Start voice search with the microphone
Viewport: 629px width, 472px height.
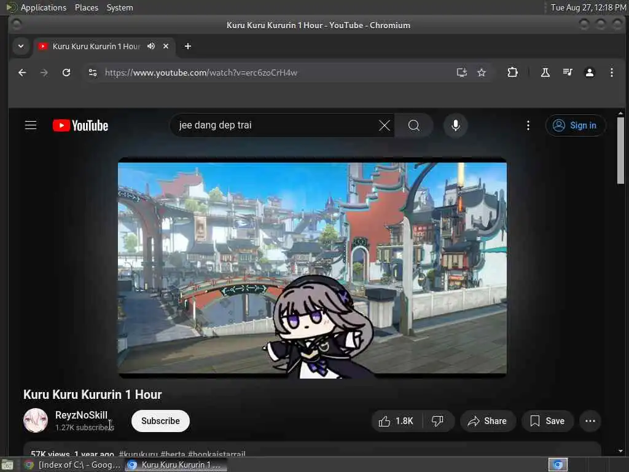455,125
